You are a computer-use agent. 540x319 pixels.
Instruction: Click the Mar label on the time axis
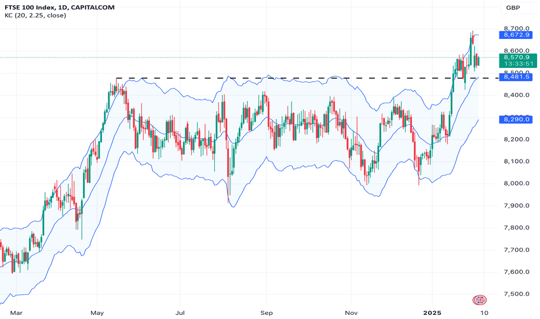[x=16, y=313]
